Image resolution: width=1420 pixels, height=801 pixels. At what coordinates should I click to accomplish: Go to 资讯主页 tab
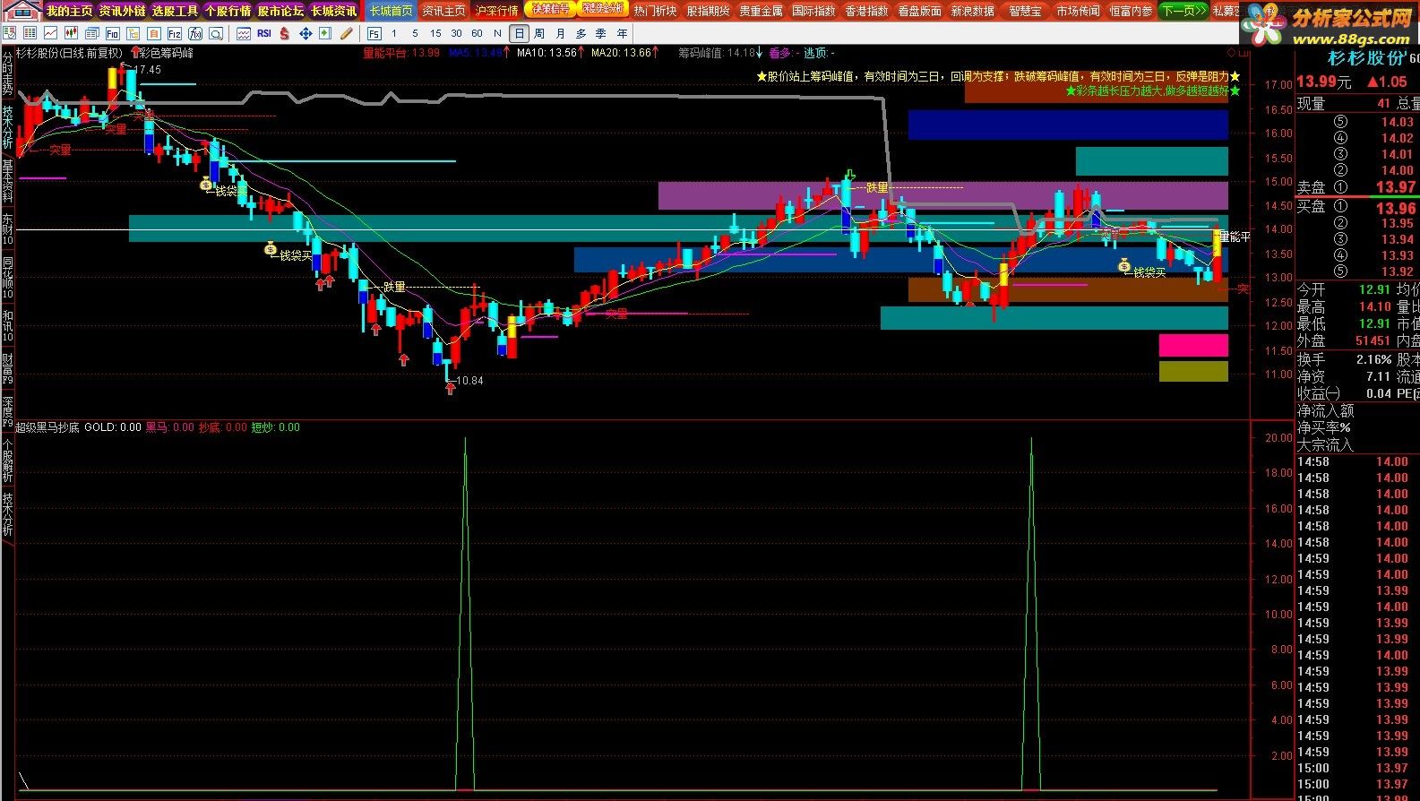(x=443, y=11)
